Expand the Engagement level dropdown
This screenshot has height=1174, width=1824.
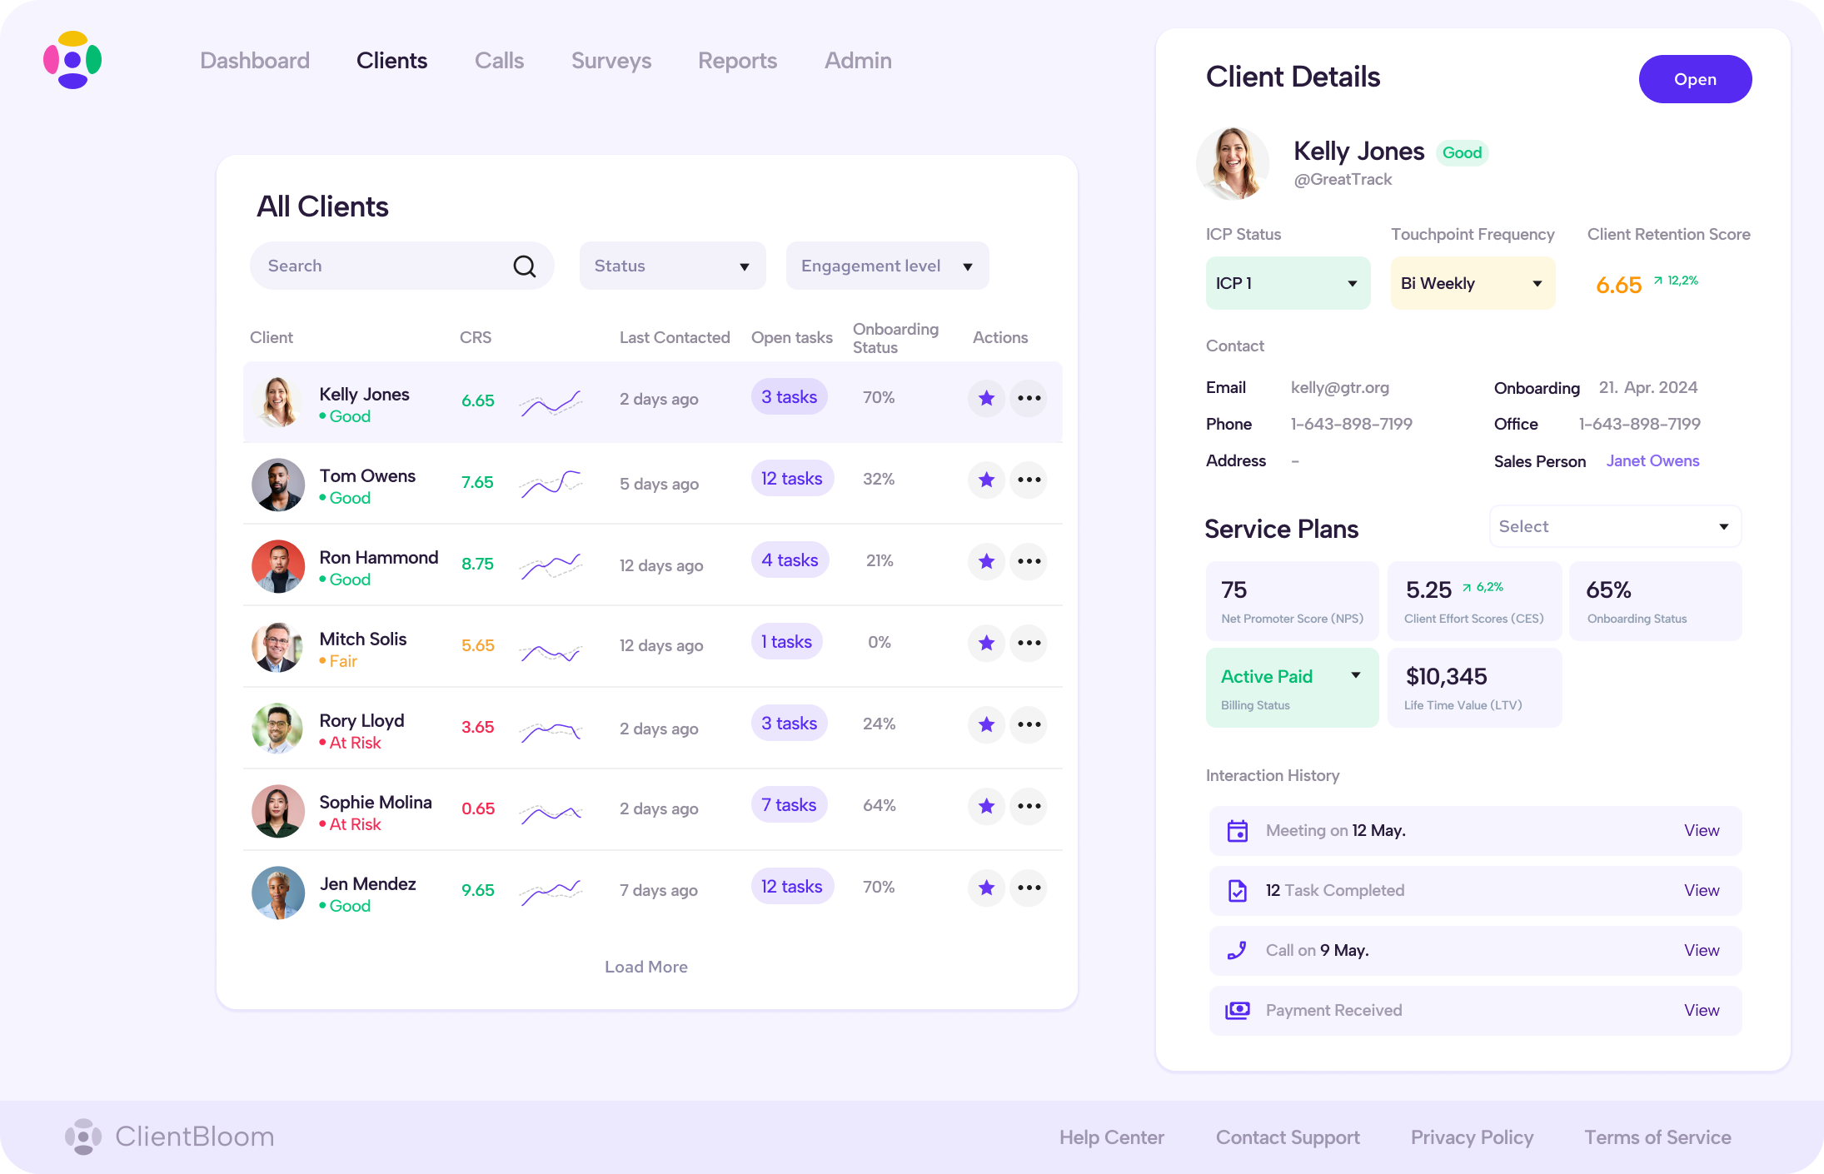pyautogui.click(x=887, y=266)
